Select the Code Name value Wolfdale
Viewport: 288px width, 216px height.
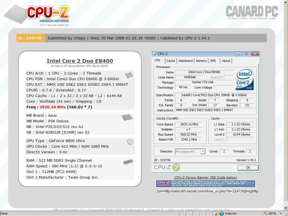[x=190, y=77]
